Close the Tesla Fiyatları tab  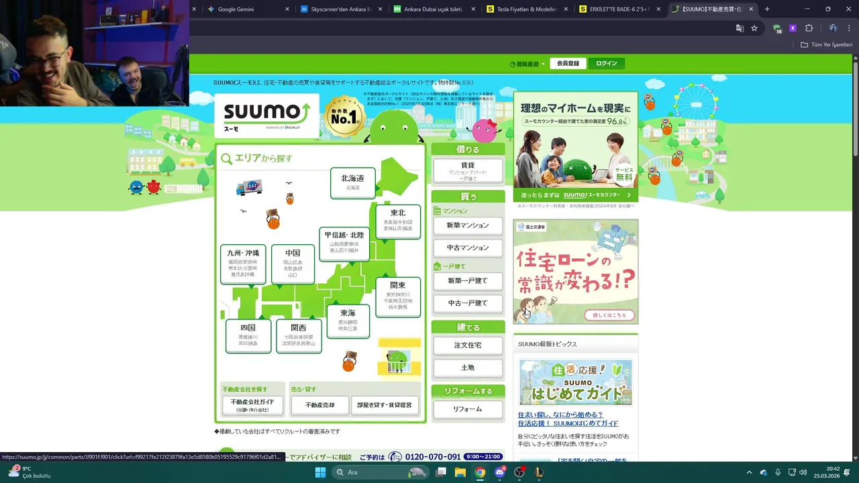tap(566, 9)
